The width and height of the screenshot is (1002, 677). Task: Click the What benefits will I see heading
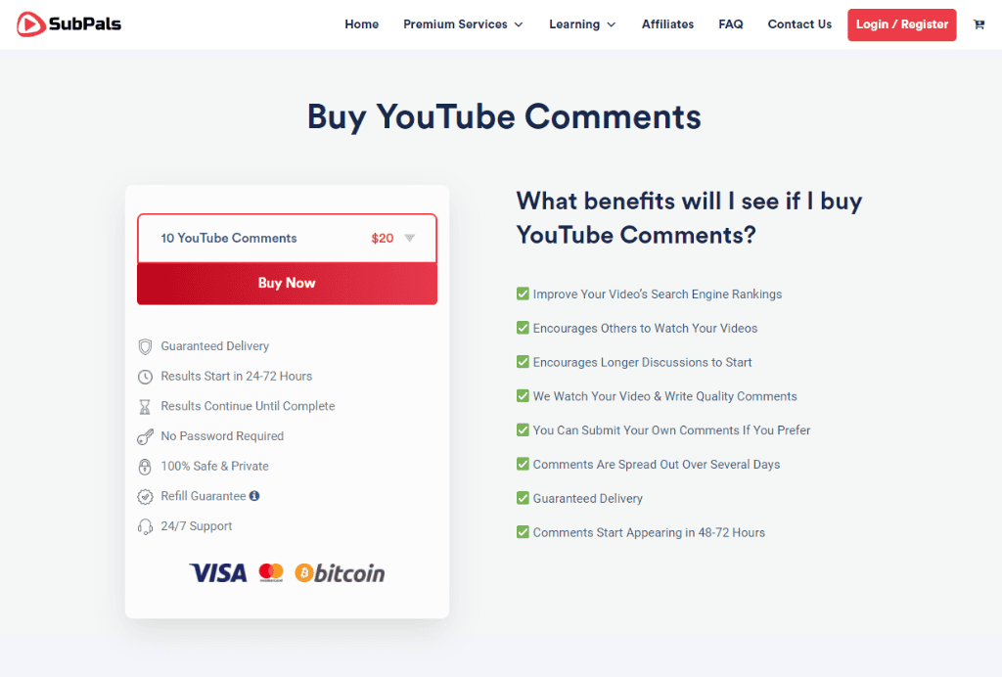[x=689, y=218]
